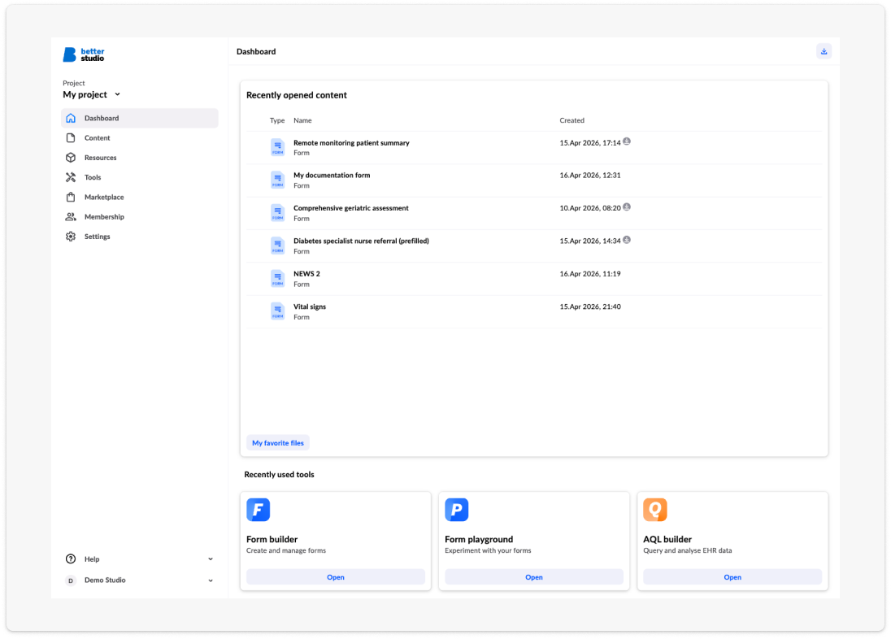Screen dimensions: 891x639
Task: Click form icon for Remote monitoring patient summary
Action: pyautogui.click(x=277, y=147)
